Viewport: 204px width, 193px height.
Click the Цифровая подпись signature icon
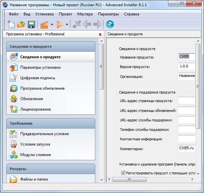[x=13, y=78]
